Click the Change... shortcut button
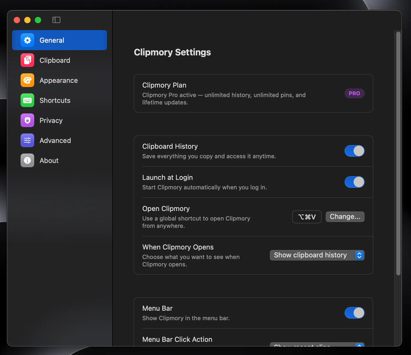Image resolution: width=411 pixels, height=355 pixels. coord(345,217)
